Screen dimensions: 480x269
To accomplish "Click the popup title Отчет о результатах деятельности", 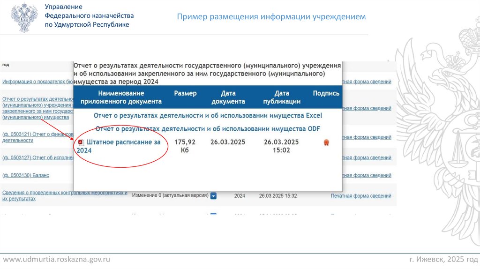I will pos(207,74).
